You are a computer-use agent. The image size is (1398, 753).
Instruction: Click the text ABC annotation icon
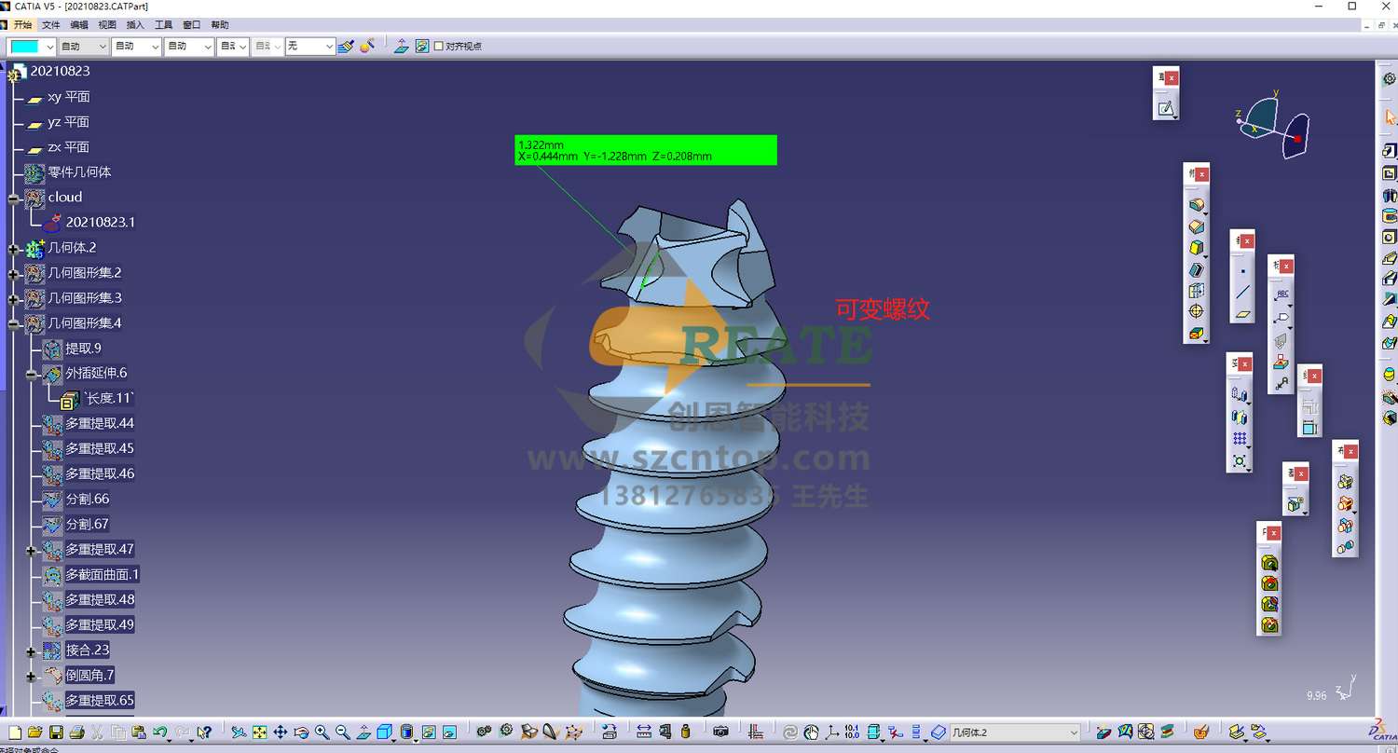(1281, 294)
